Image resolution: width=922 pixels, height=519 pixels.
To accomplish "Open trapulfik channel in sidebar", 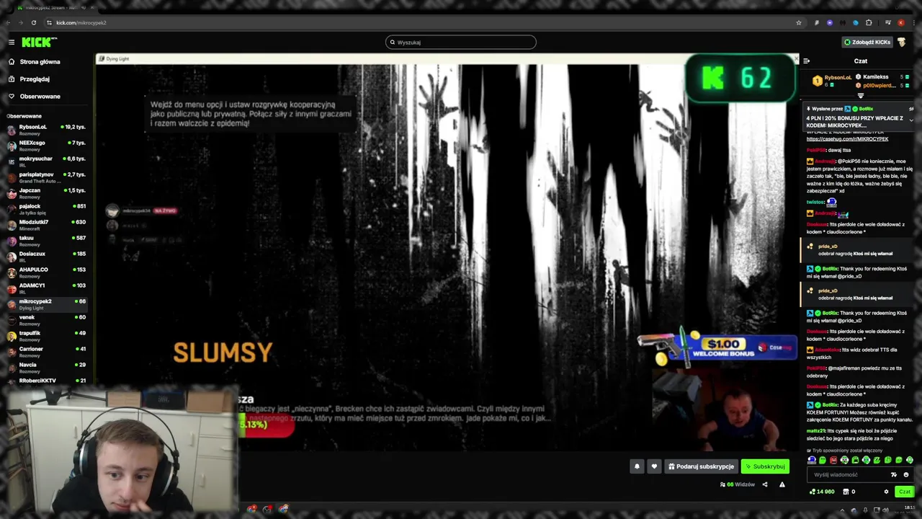I will (46, 336).
